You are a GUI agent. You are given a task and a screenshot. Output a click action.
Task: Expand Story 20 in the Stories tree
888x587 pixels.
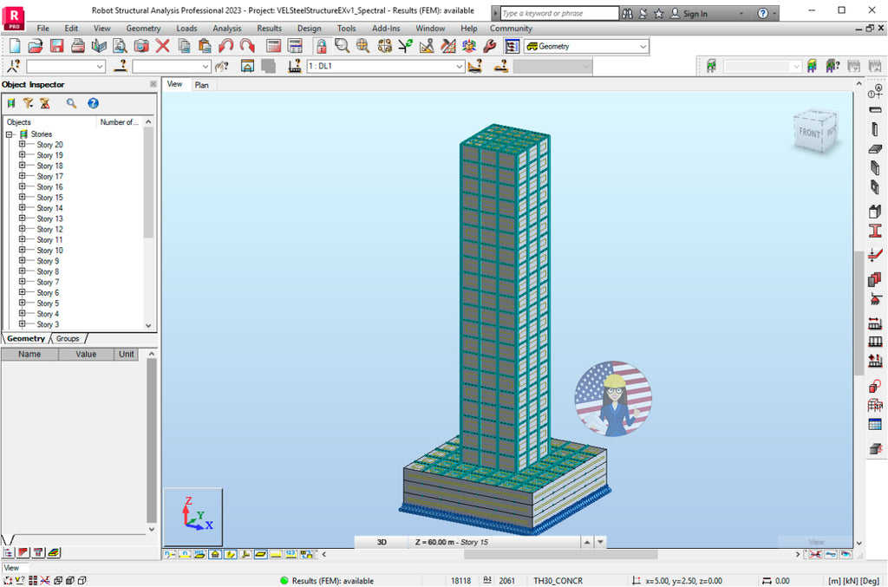pos(23,145)
